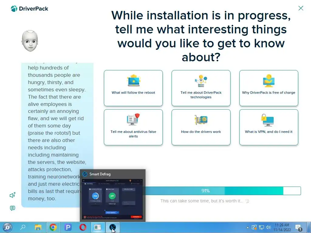Click the lightbulb technologies icon

201,81
